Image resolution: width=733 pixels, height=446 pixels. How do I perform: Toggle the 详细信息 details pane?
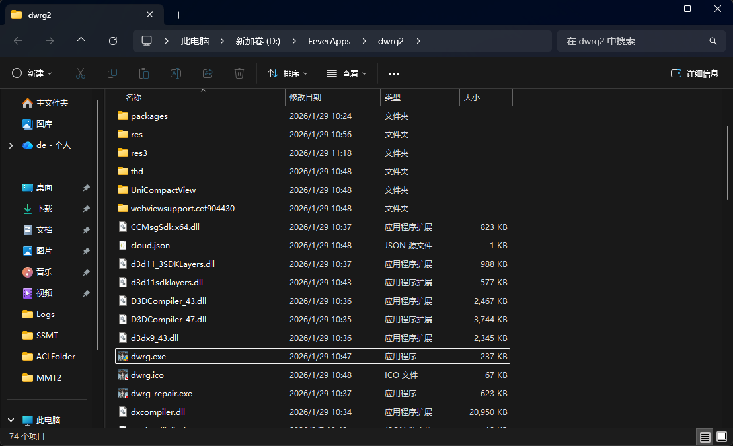[x=694, y=73]
